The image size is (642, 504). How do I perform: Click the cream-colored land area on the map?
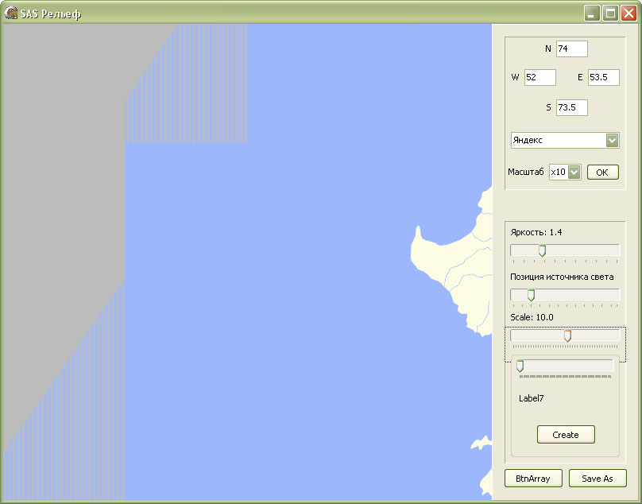click(433, 254)
